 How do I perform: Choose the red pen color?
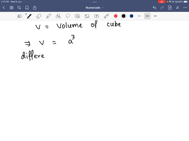[116, 16]
